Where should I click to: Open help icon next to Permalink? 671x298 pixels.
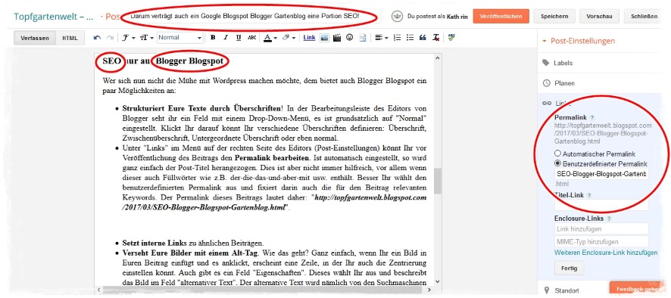591,117
